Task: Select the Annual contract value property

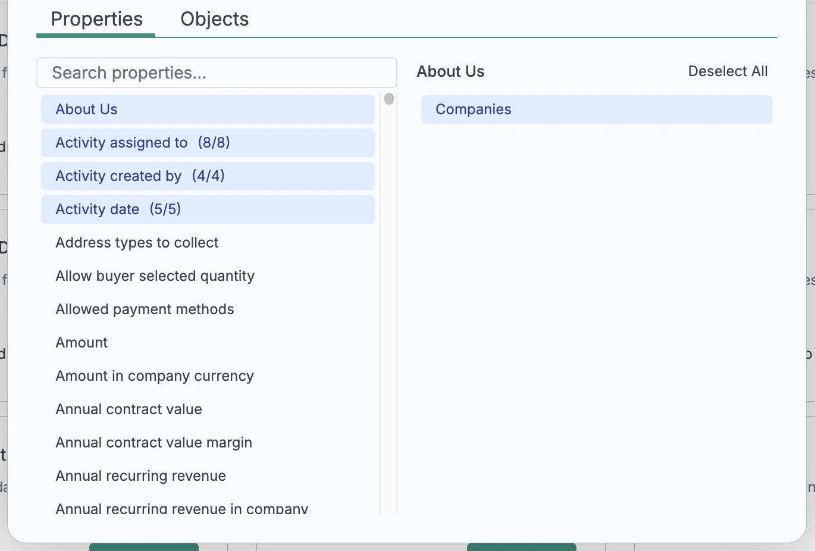Action: 128,409
